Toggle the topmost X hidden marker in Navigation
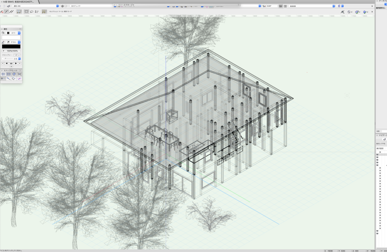Viewport: 387px width, 252px height. (380, 152)
